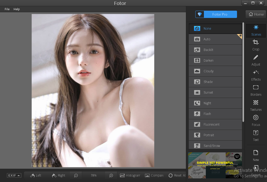267x182 pixels.
Task: Click the zoom out magnifier icon
Action: (x=76, y=175)
